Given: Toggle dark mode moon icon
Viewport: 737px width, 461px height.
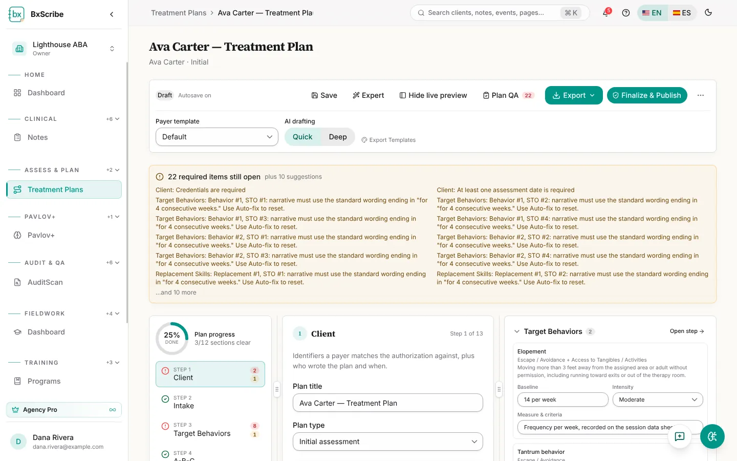Looking at the screenshot, I should point(708,13).
